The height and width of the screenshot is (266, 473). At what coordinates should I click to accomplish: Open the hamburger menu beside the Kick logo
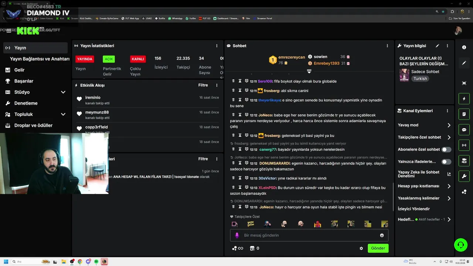tap(9, 31)
